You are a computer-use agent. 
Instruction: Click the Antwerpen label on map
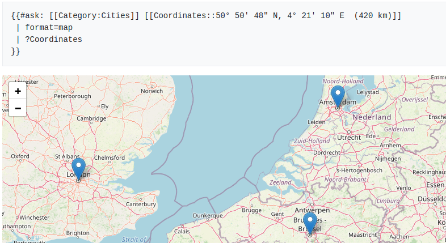point(312,210)
